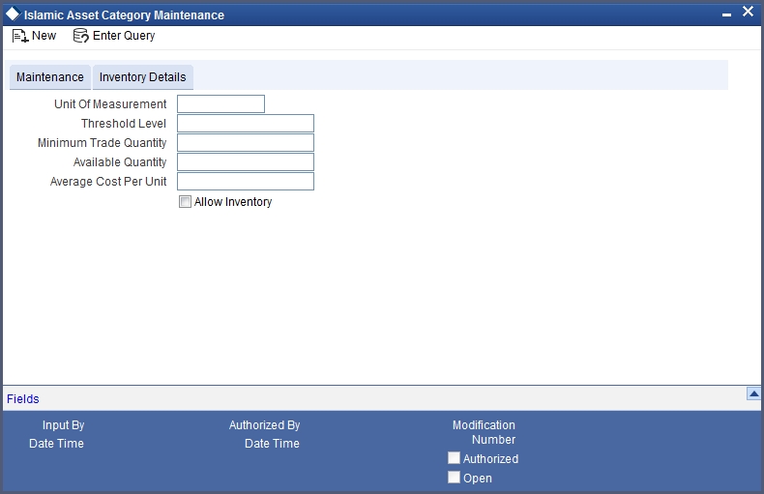This screenshot has height=494, width=764.
Task: Enable the Allow Inventory checkbox
Action: (x=185, y=202)
